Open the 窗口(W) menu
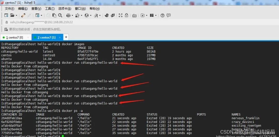Screen dimensions: 279x137 (80, 9)
